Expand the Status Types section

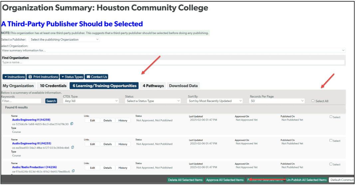pyautogui.click(x=72, y=77)
